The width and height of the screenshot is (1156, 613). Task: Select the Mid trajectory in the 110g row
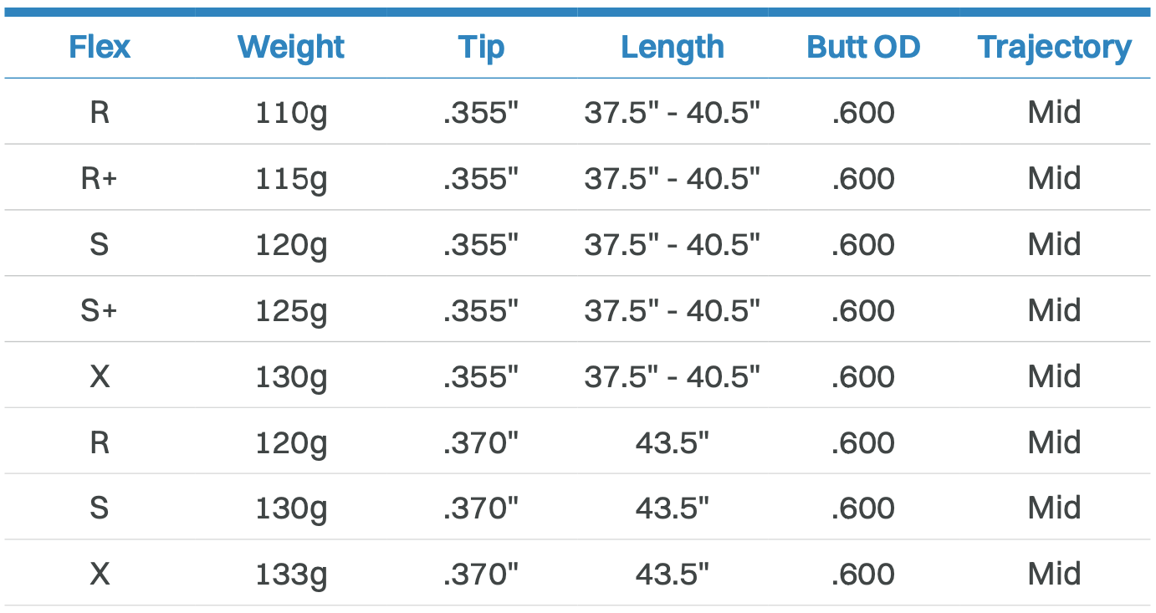pyautogui.click(x=1054, y=112)
